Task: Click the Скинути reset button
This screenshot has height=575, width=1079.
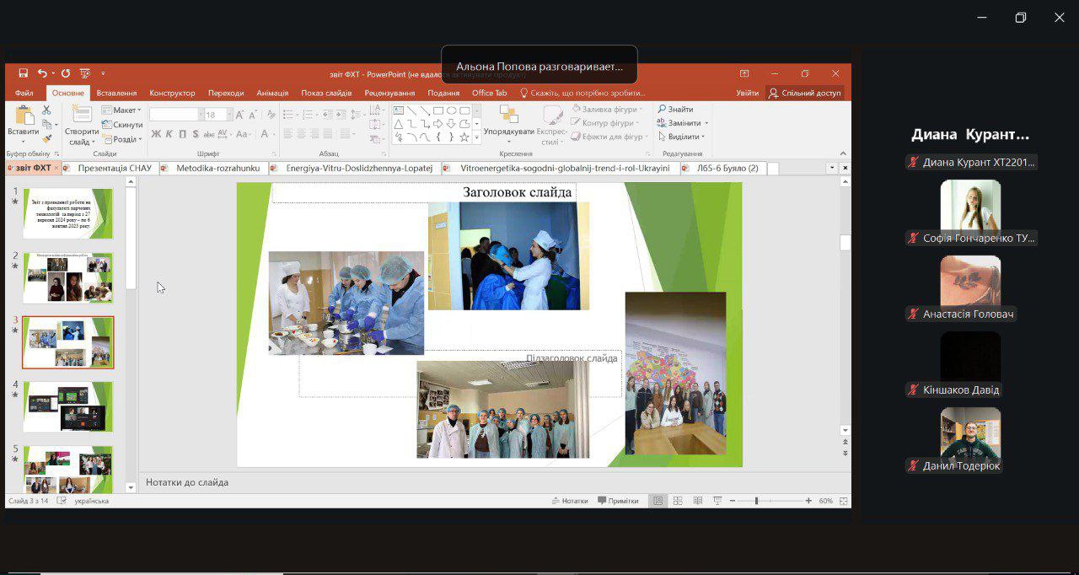Action: (122, 125)
